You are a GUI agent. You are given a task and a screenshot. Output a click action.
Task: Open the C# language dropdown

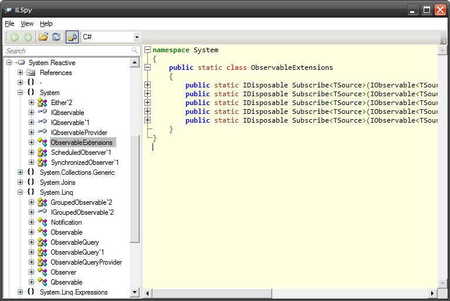(137, 37)
